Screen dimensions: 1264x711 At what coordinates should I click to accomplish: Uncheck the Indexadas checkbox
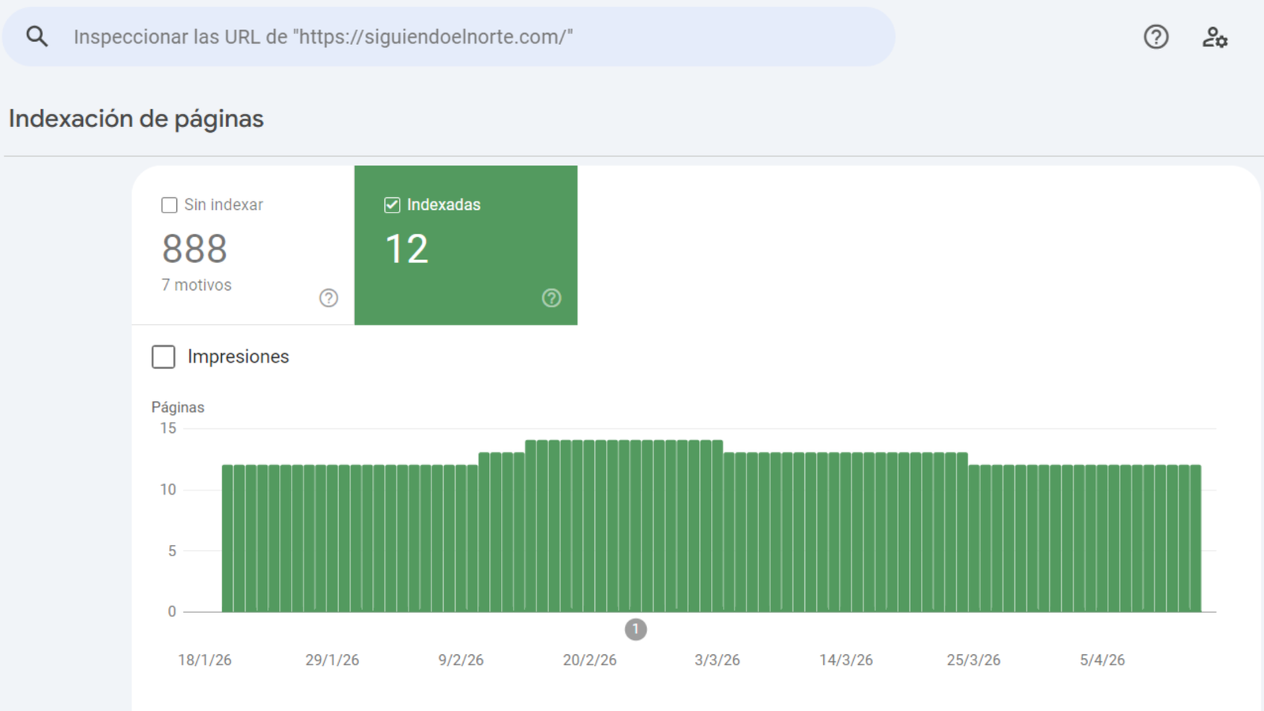coord(392,205)
